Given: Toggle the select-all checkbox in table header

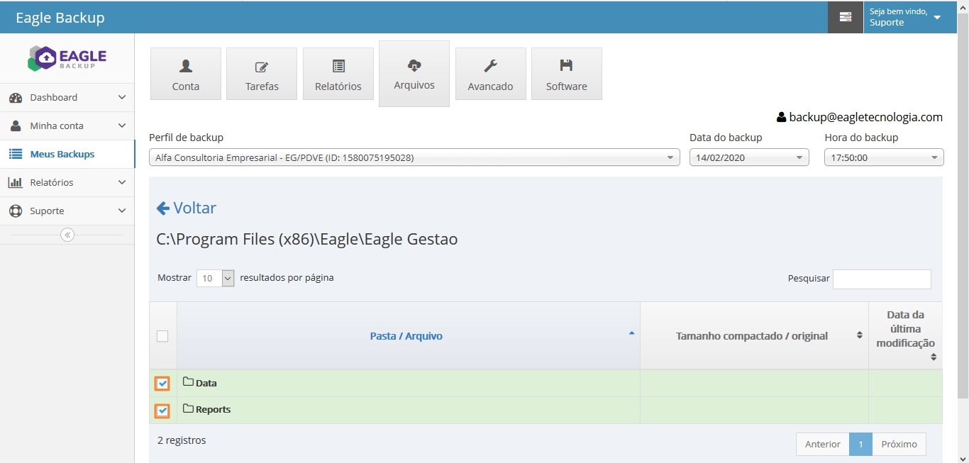Looking at the screenshot, I should [162, 336].
